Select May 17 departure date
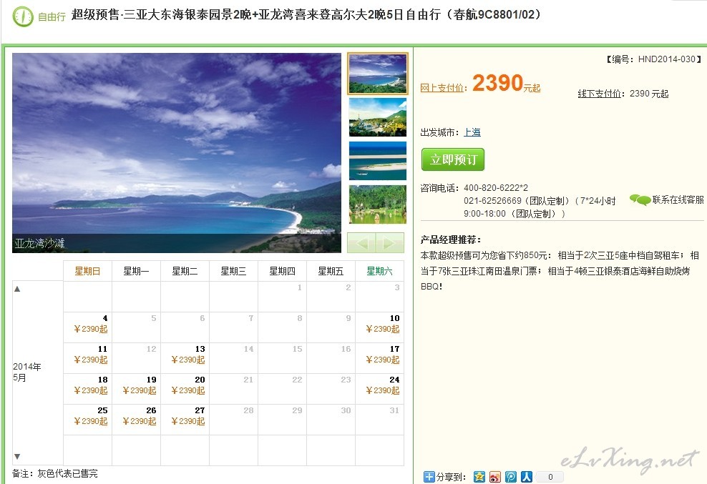The image size is (707, 484). 380,358
